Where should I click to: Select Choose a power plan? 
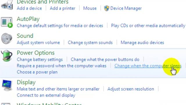tap(37, 72)
